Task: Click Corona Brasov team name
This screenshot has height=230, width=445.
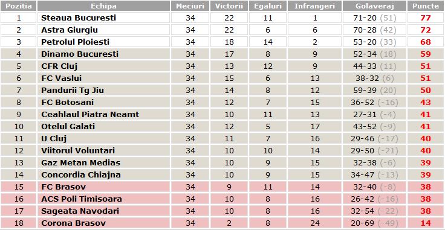Action: click(74, 223)
